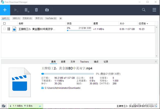Click the added time 15:23
This screenshot has width=160, height=109.
142,29
